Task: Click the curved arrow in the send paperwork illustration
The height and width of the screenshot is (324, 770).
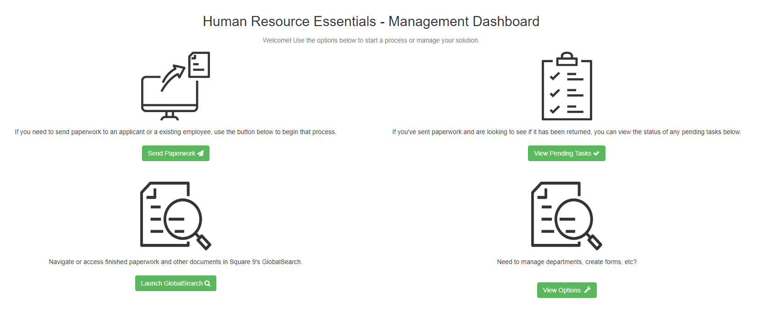Action: (173, 77)
